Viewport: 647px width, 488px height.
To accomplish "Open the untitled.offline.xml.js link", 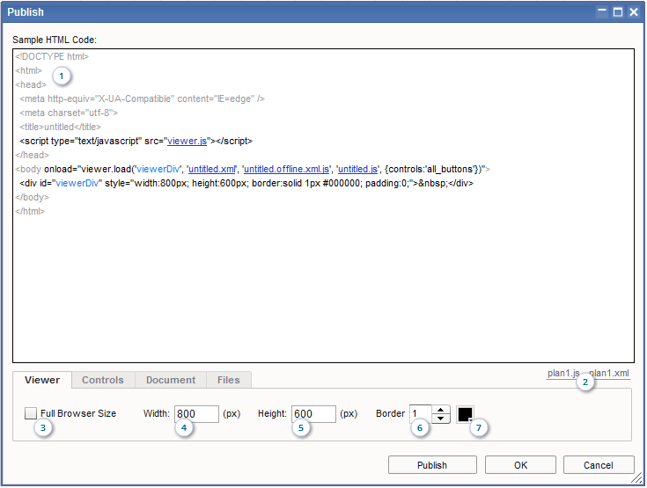I will (286, 169).
